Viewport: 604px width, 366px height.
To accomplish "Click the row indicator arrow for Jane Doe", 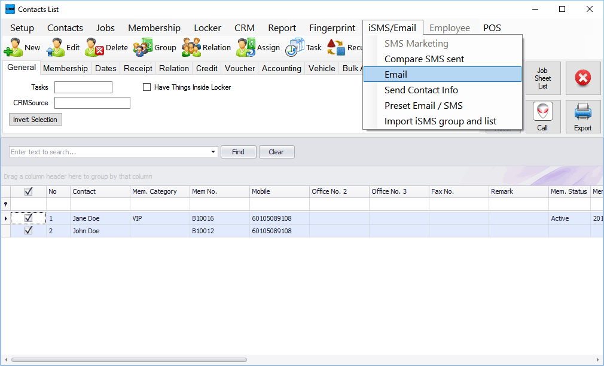I will tap(6, 218).
